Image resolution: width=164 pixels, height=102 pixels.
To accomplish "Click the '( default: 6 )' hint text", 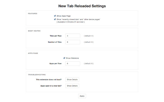I will [89, 63].
